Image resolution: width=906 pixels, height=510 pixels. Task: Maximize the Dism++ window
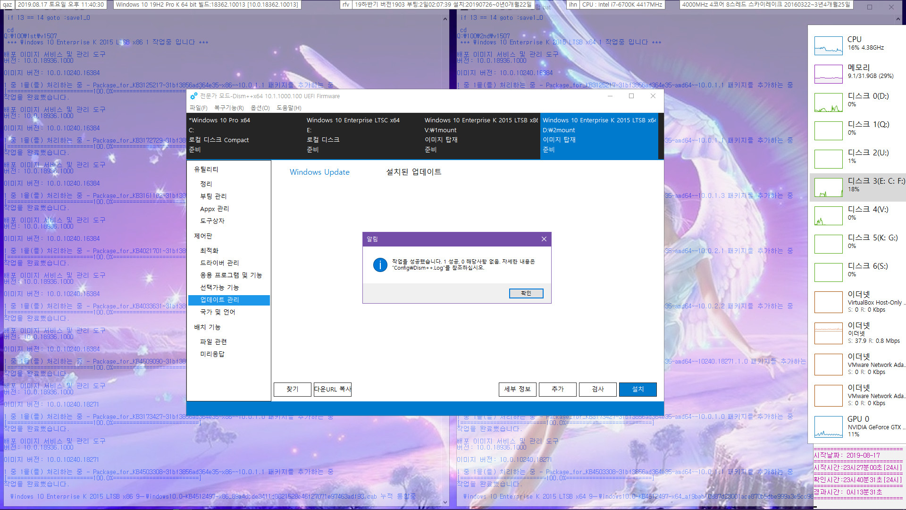coord(631,96)
